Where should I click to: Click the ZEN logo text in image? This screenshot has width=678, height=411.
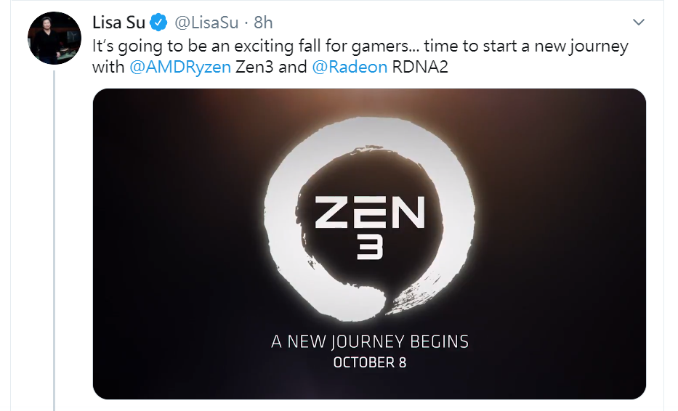[370, 212]
